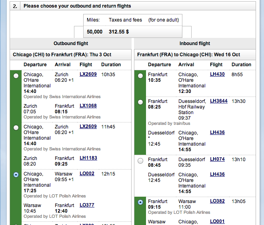Click the 12h15 duration value
The width and height of the screenshot is (264, 225).
click(x=108, y=174)
